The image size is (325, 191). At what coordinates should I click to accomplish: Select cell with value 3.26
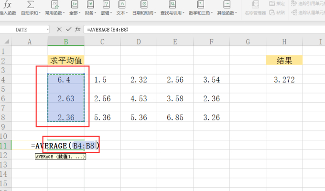[211, 117]
